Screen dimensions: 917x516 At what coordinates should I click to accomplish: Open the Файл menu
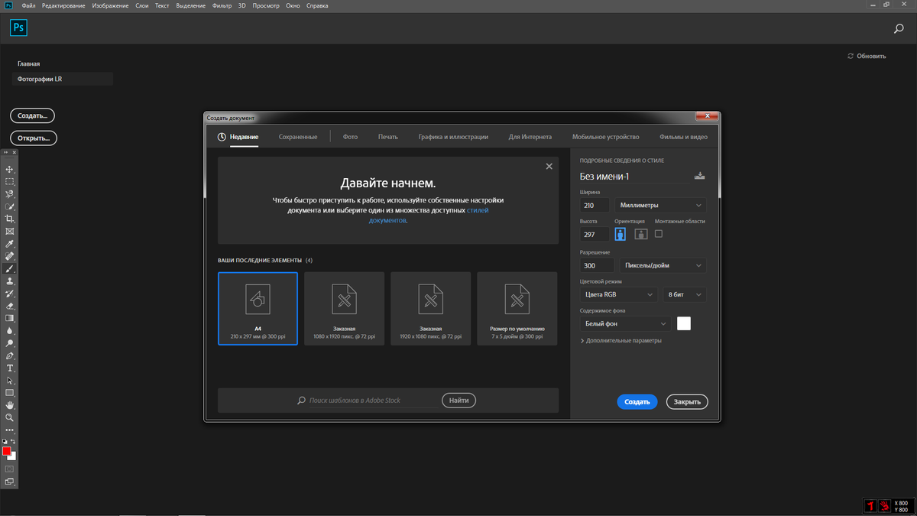28,5
